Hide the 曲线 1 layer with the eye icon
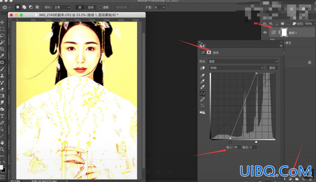This screenshot has height=182, width=316. pos(265,33)
